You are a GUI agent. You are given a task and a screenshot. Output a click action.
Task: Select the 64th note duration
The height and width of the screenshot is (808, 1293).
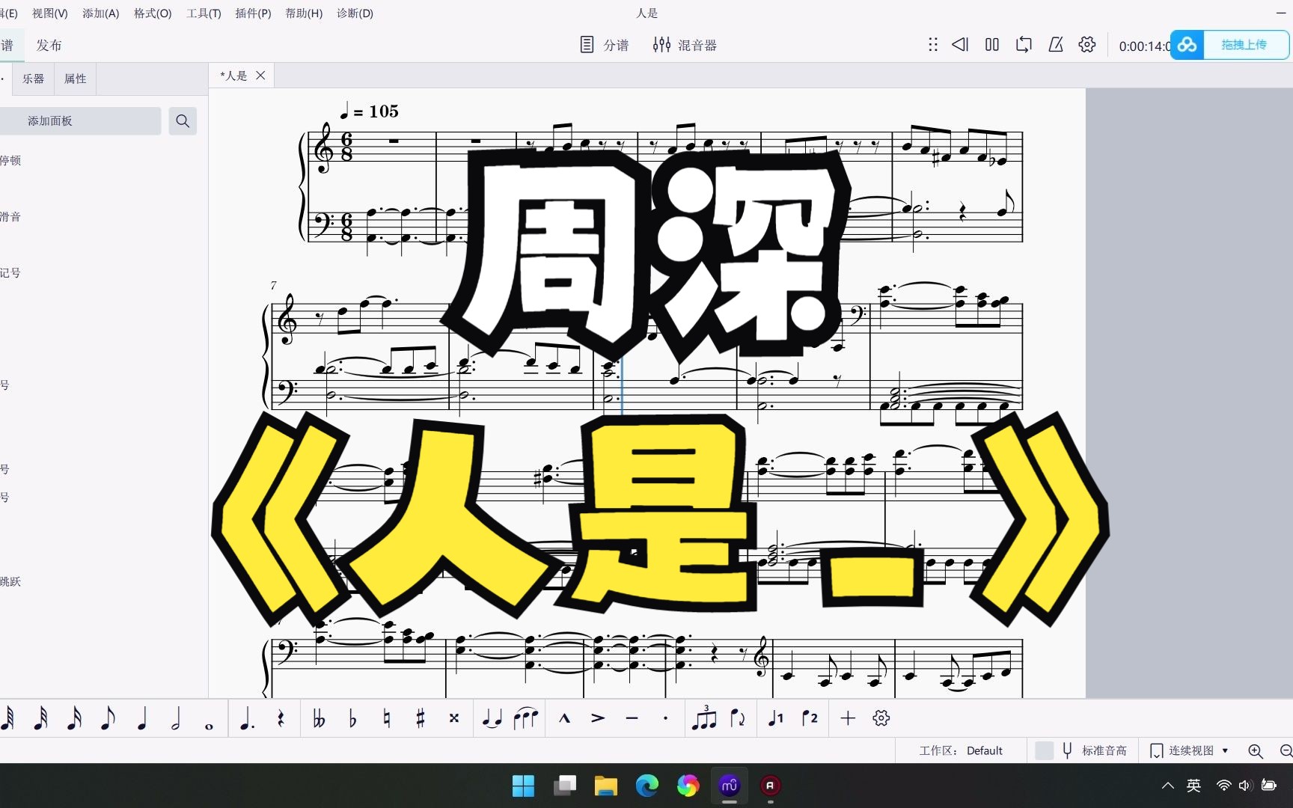(7, 718)
